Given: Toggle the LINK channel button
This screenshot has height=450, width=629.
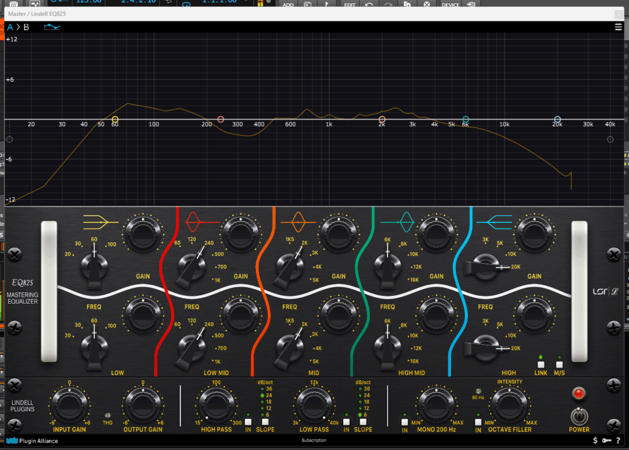Looking at the screenshot, I should (541, 365).
